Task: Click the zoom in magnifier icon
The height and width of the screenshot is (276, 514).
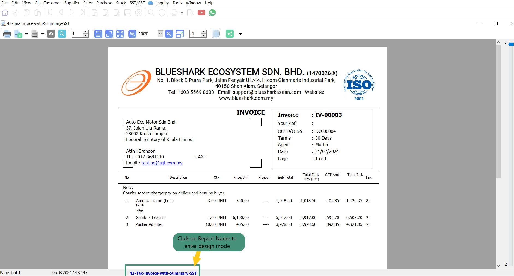Action: click(132, 34)
